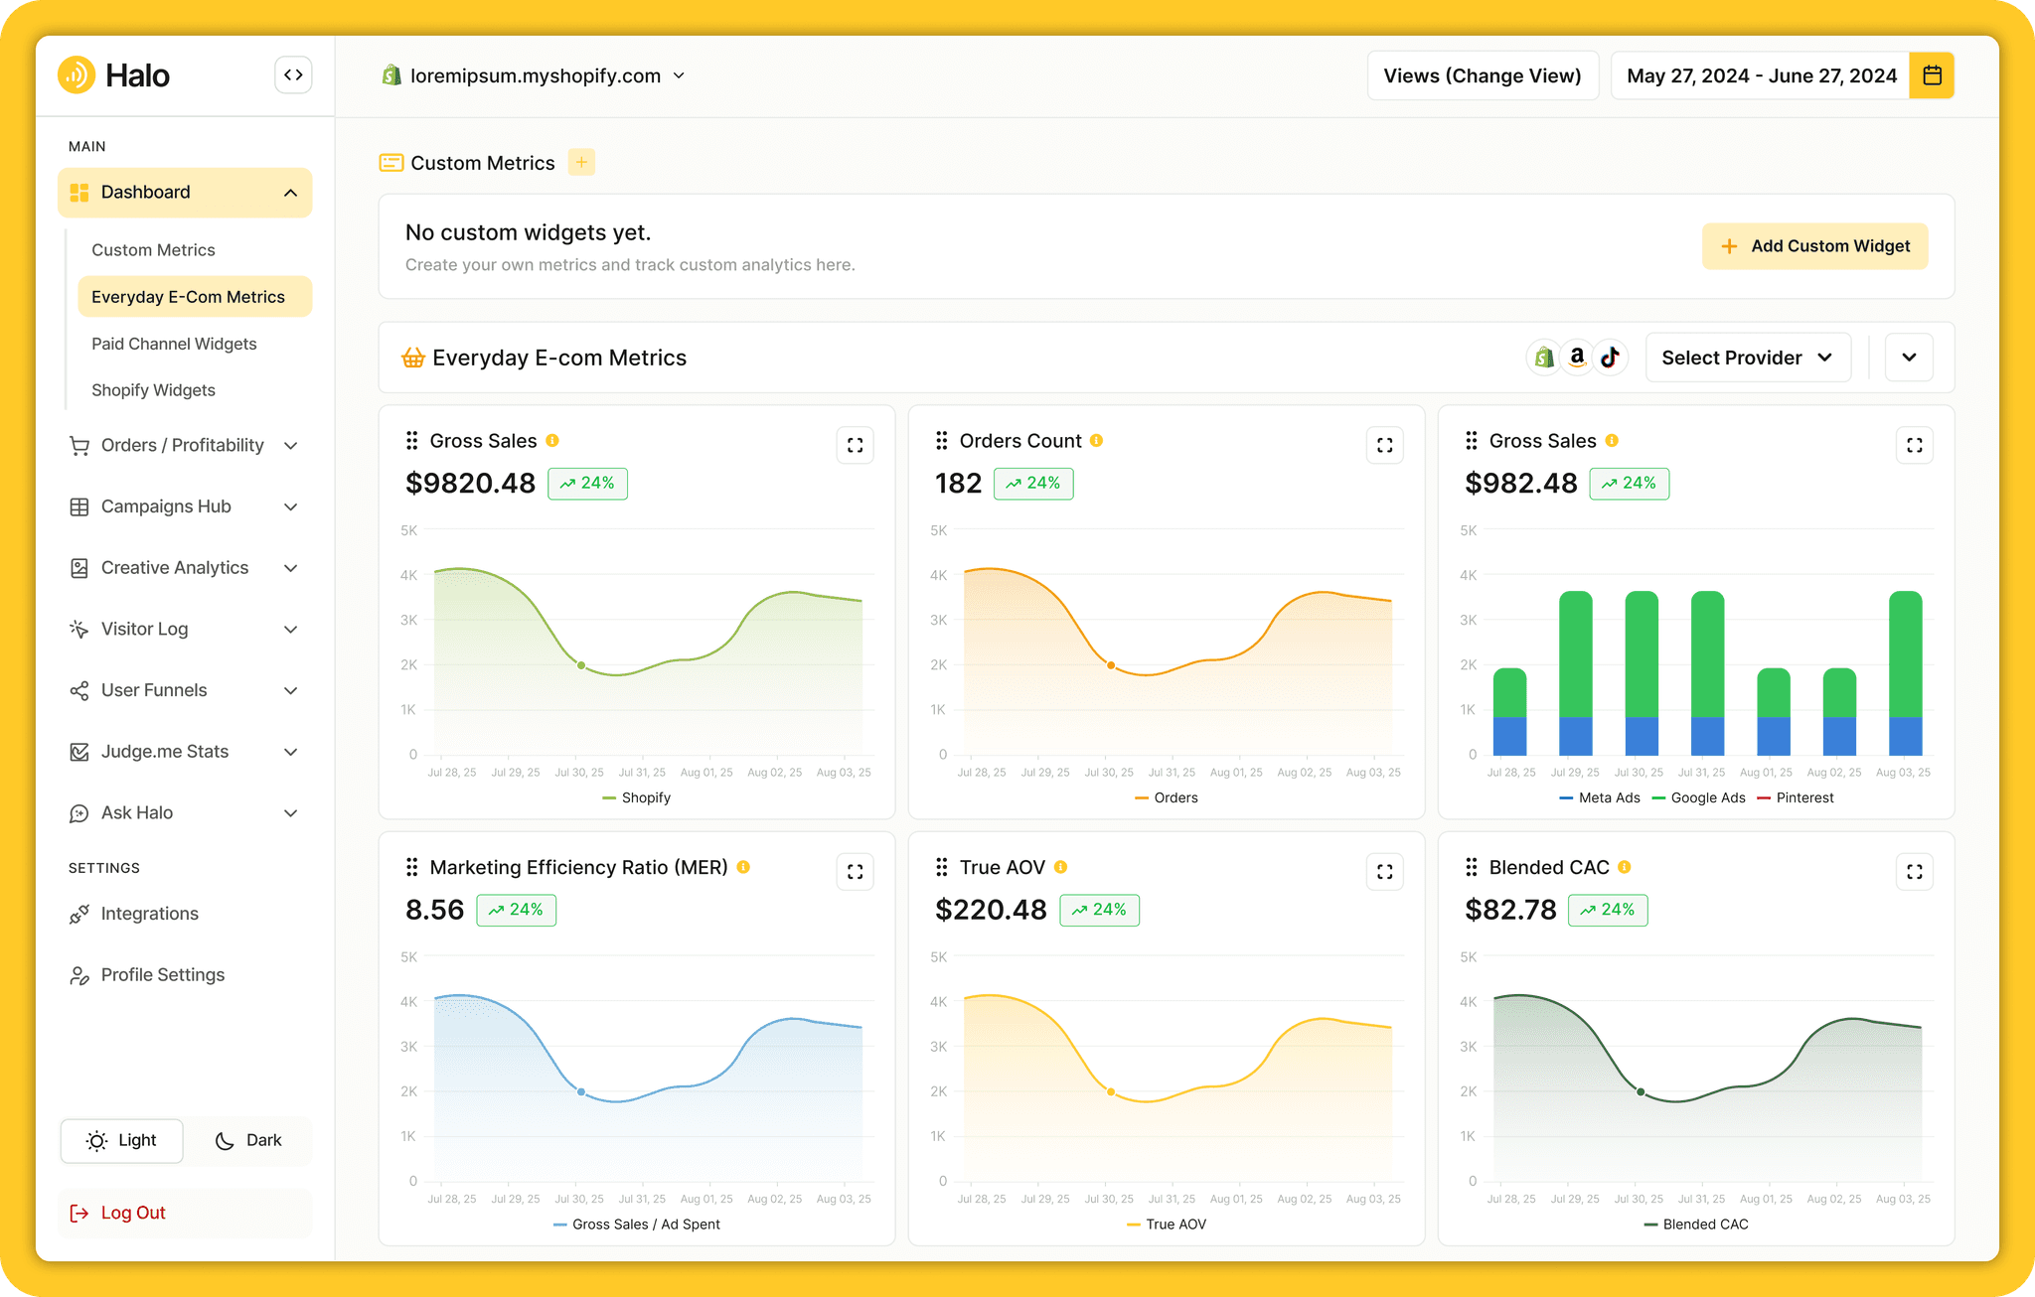2035x1297 pixels.
Task: Click the Google Ads green legend swatch
Action: coord(1658,797)
